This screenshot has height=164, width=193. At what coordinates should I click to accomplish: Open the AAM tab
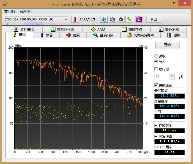click(98, 29)
